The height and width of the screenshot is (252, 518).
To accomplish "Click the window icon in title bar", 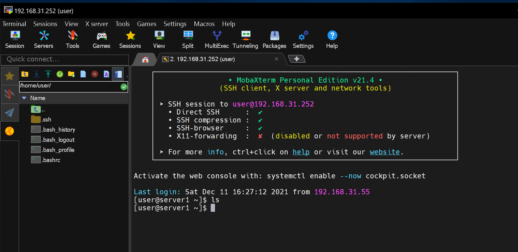I will pyautogui.click(x=8, y=10).
